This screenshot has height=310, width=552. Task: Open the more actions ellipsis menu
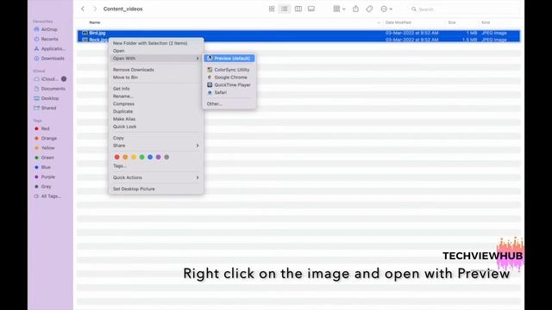click(x=386, y=9)
